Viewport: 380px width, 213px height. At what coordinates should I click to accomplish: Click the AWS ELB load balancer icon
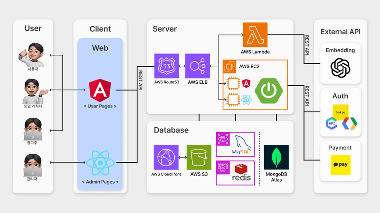pyautogui.click(x=198, y=66)
